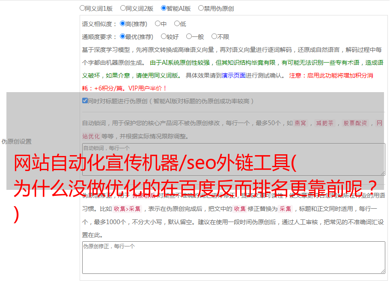This screenshot has width=390, height=282.
Task: Open the 演示页面 link
Action: click(x=234, y=75)
